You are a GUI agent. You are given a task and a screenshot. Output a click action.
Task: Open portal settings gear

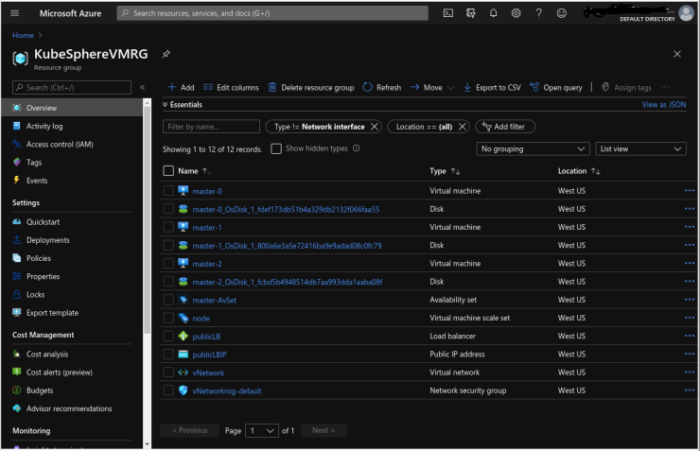coord(516,13)
